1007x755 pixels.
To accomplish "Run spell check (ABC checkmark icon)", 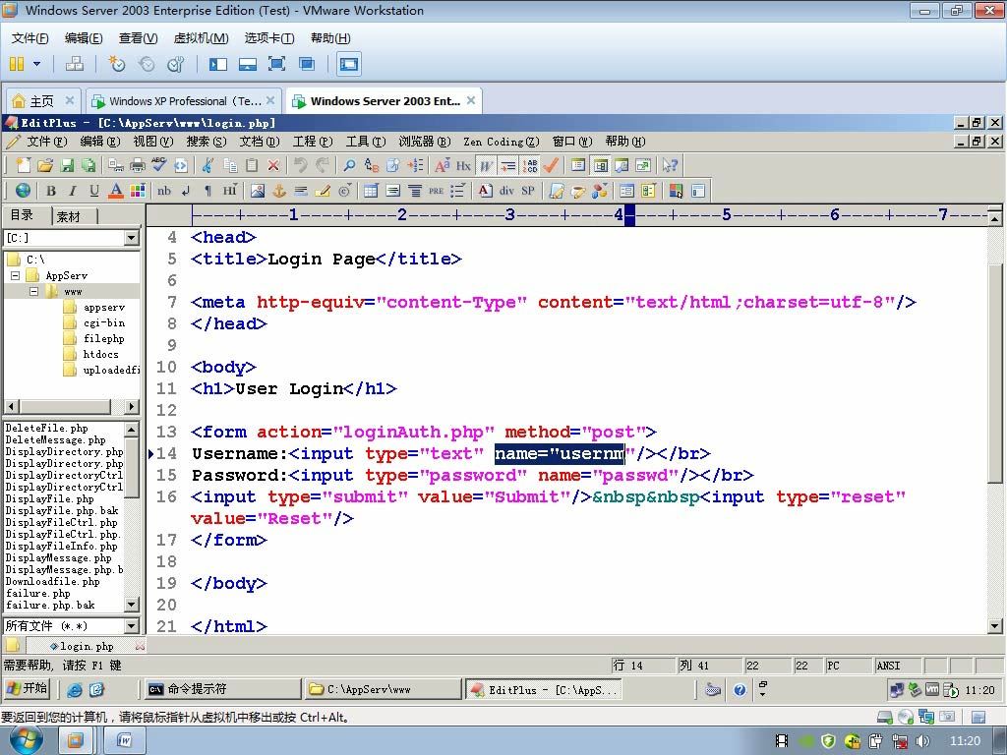I will [x=158, y=165].
